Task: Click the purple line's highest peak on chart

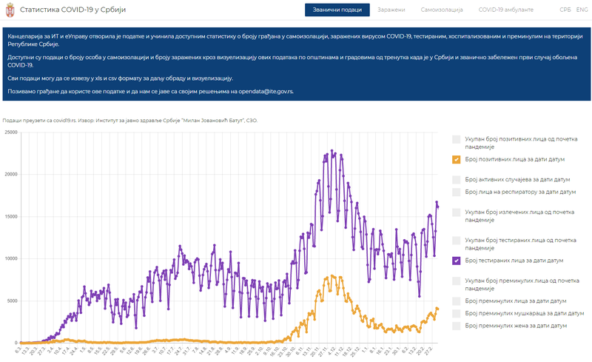Action: [x=332, y=151]
